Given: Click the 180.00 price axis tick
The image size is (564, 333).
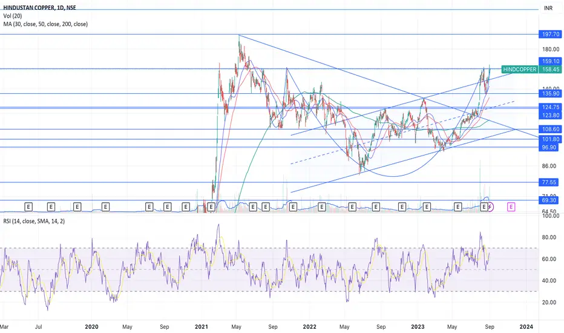Looking at the screenshot, I should pos(551,49).
